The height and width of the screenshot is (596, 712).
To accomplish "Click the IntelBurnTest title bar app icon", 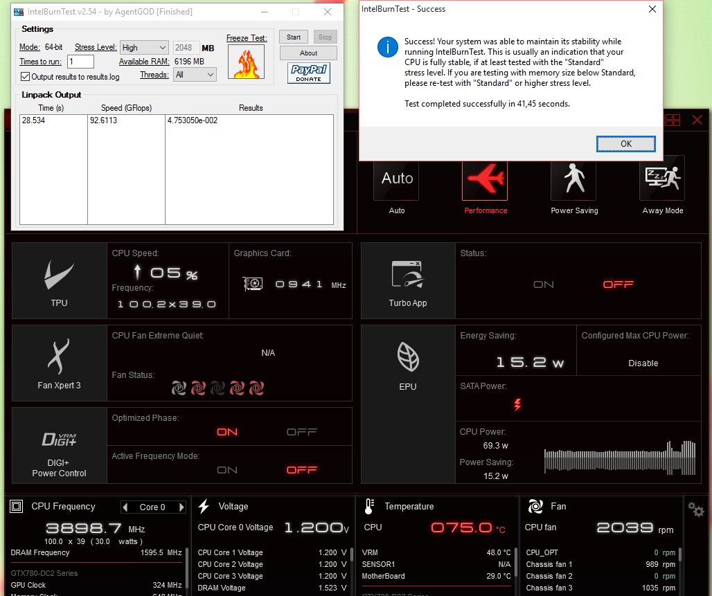I will pyautogui.click(x=19, y=12).
